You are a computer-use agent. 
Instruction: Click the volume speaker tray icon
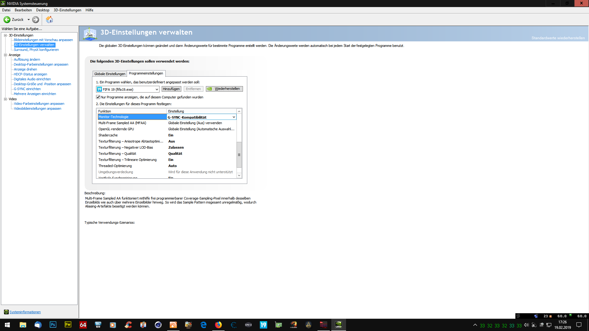point(526,325)
